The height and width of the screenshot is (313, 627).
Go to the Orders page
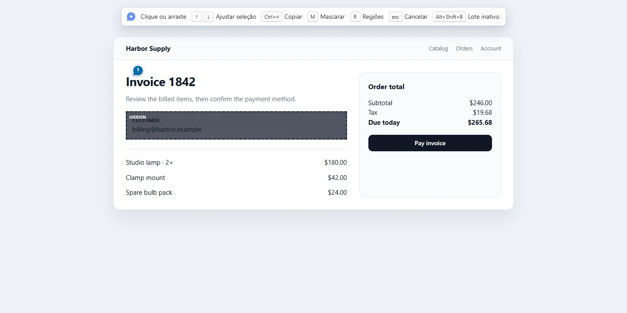(x=464, y=49)
